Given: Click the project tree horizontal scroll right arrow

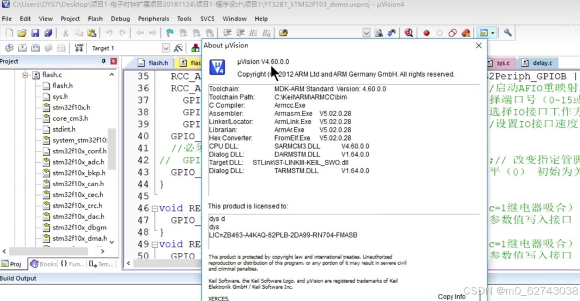Looking at the screenshot, I should (x=103, y=251).
